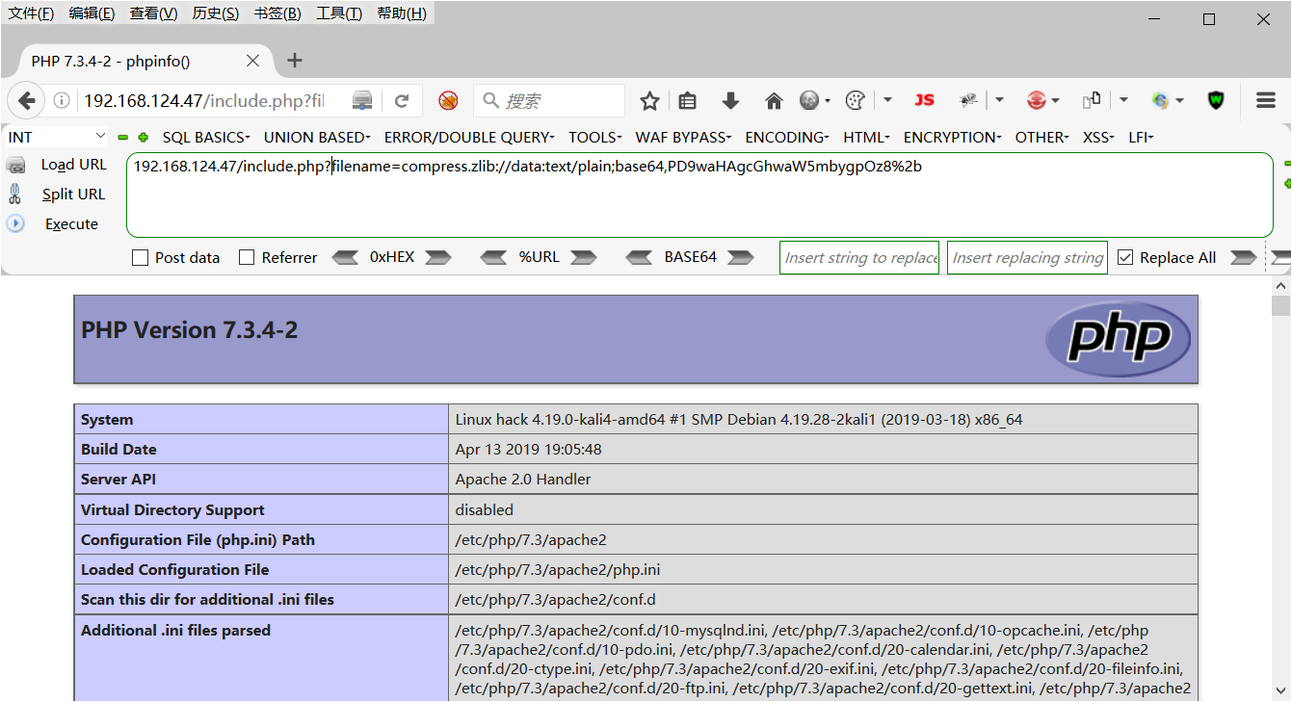Click the reader view icon in address bar

pyautogui.click(x=362, y=100)
